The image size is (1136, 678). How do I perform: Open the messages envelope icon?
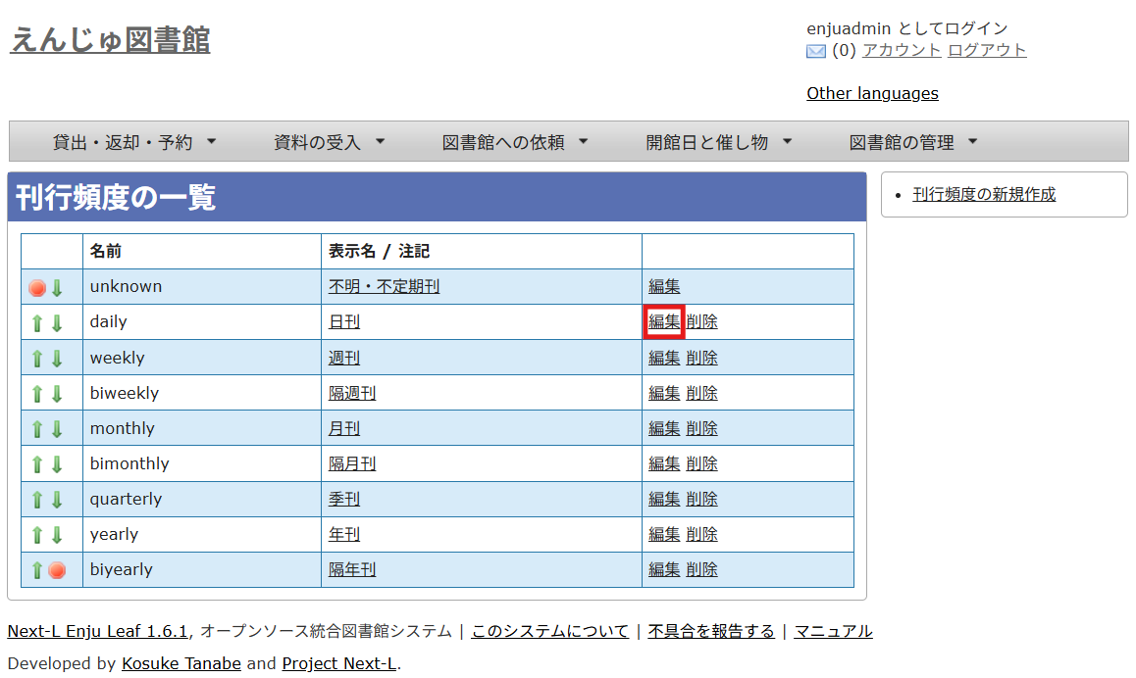click(816, 51)
